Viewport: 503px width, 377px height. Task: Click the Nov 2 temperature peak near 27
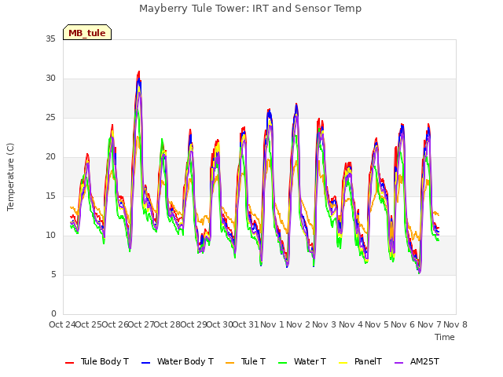coord(296,104)
